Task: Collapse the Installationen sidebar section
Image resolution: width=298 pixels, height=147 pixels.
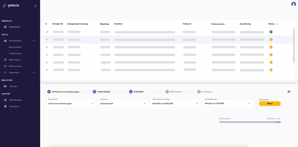Action: pyautogui.click(x=34, y=41)
